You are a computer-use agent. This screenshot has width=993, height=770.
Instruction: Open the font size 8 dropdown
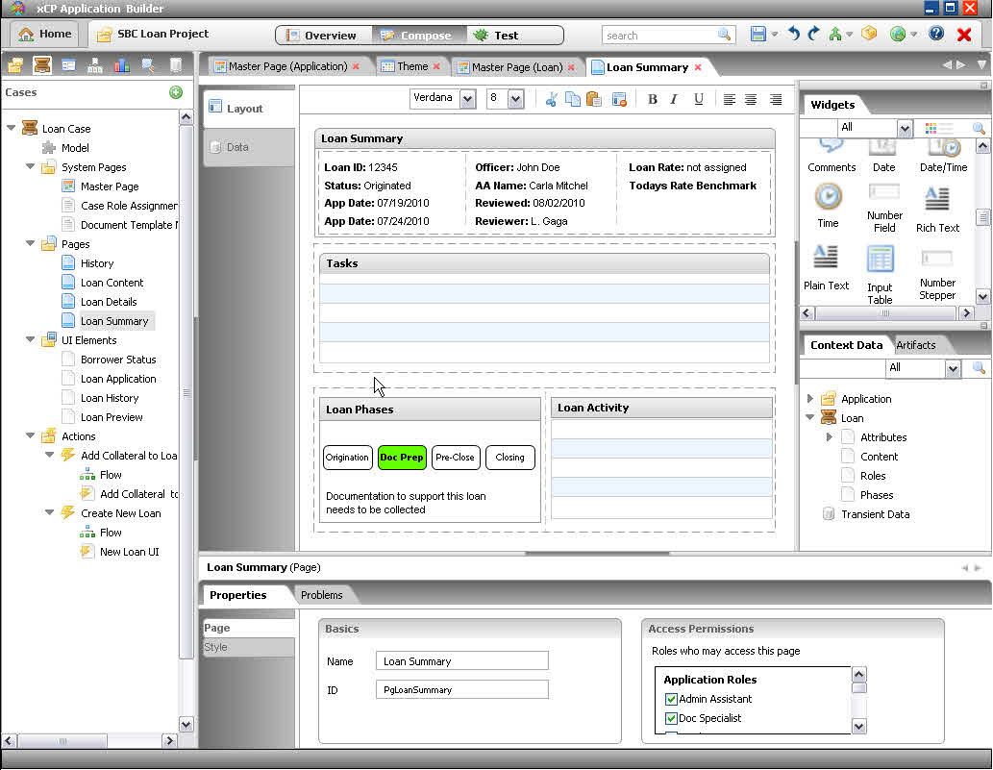[515, 99]
